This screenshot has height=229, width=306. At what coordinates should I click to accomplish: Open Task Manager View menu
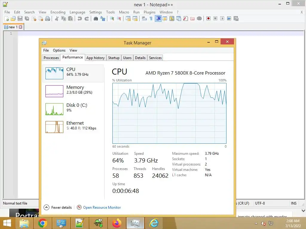[x=74, y=50]
